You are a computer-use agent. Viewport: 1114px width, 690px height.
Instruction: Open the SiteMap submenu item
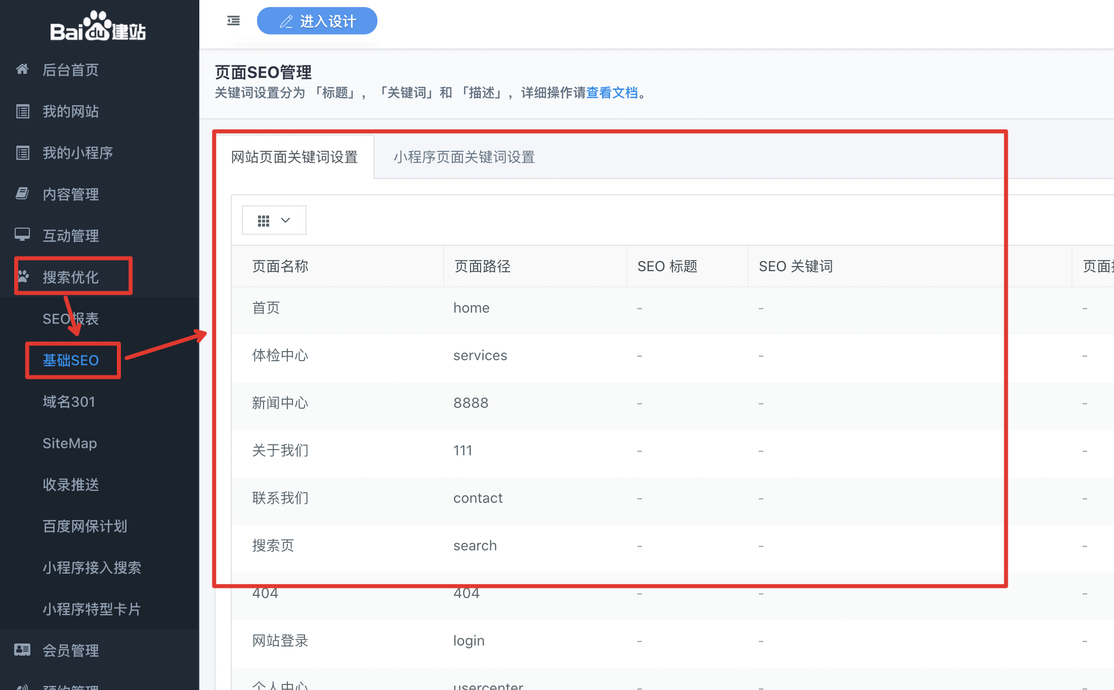tap(70, 443)
